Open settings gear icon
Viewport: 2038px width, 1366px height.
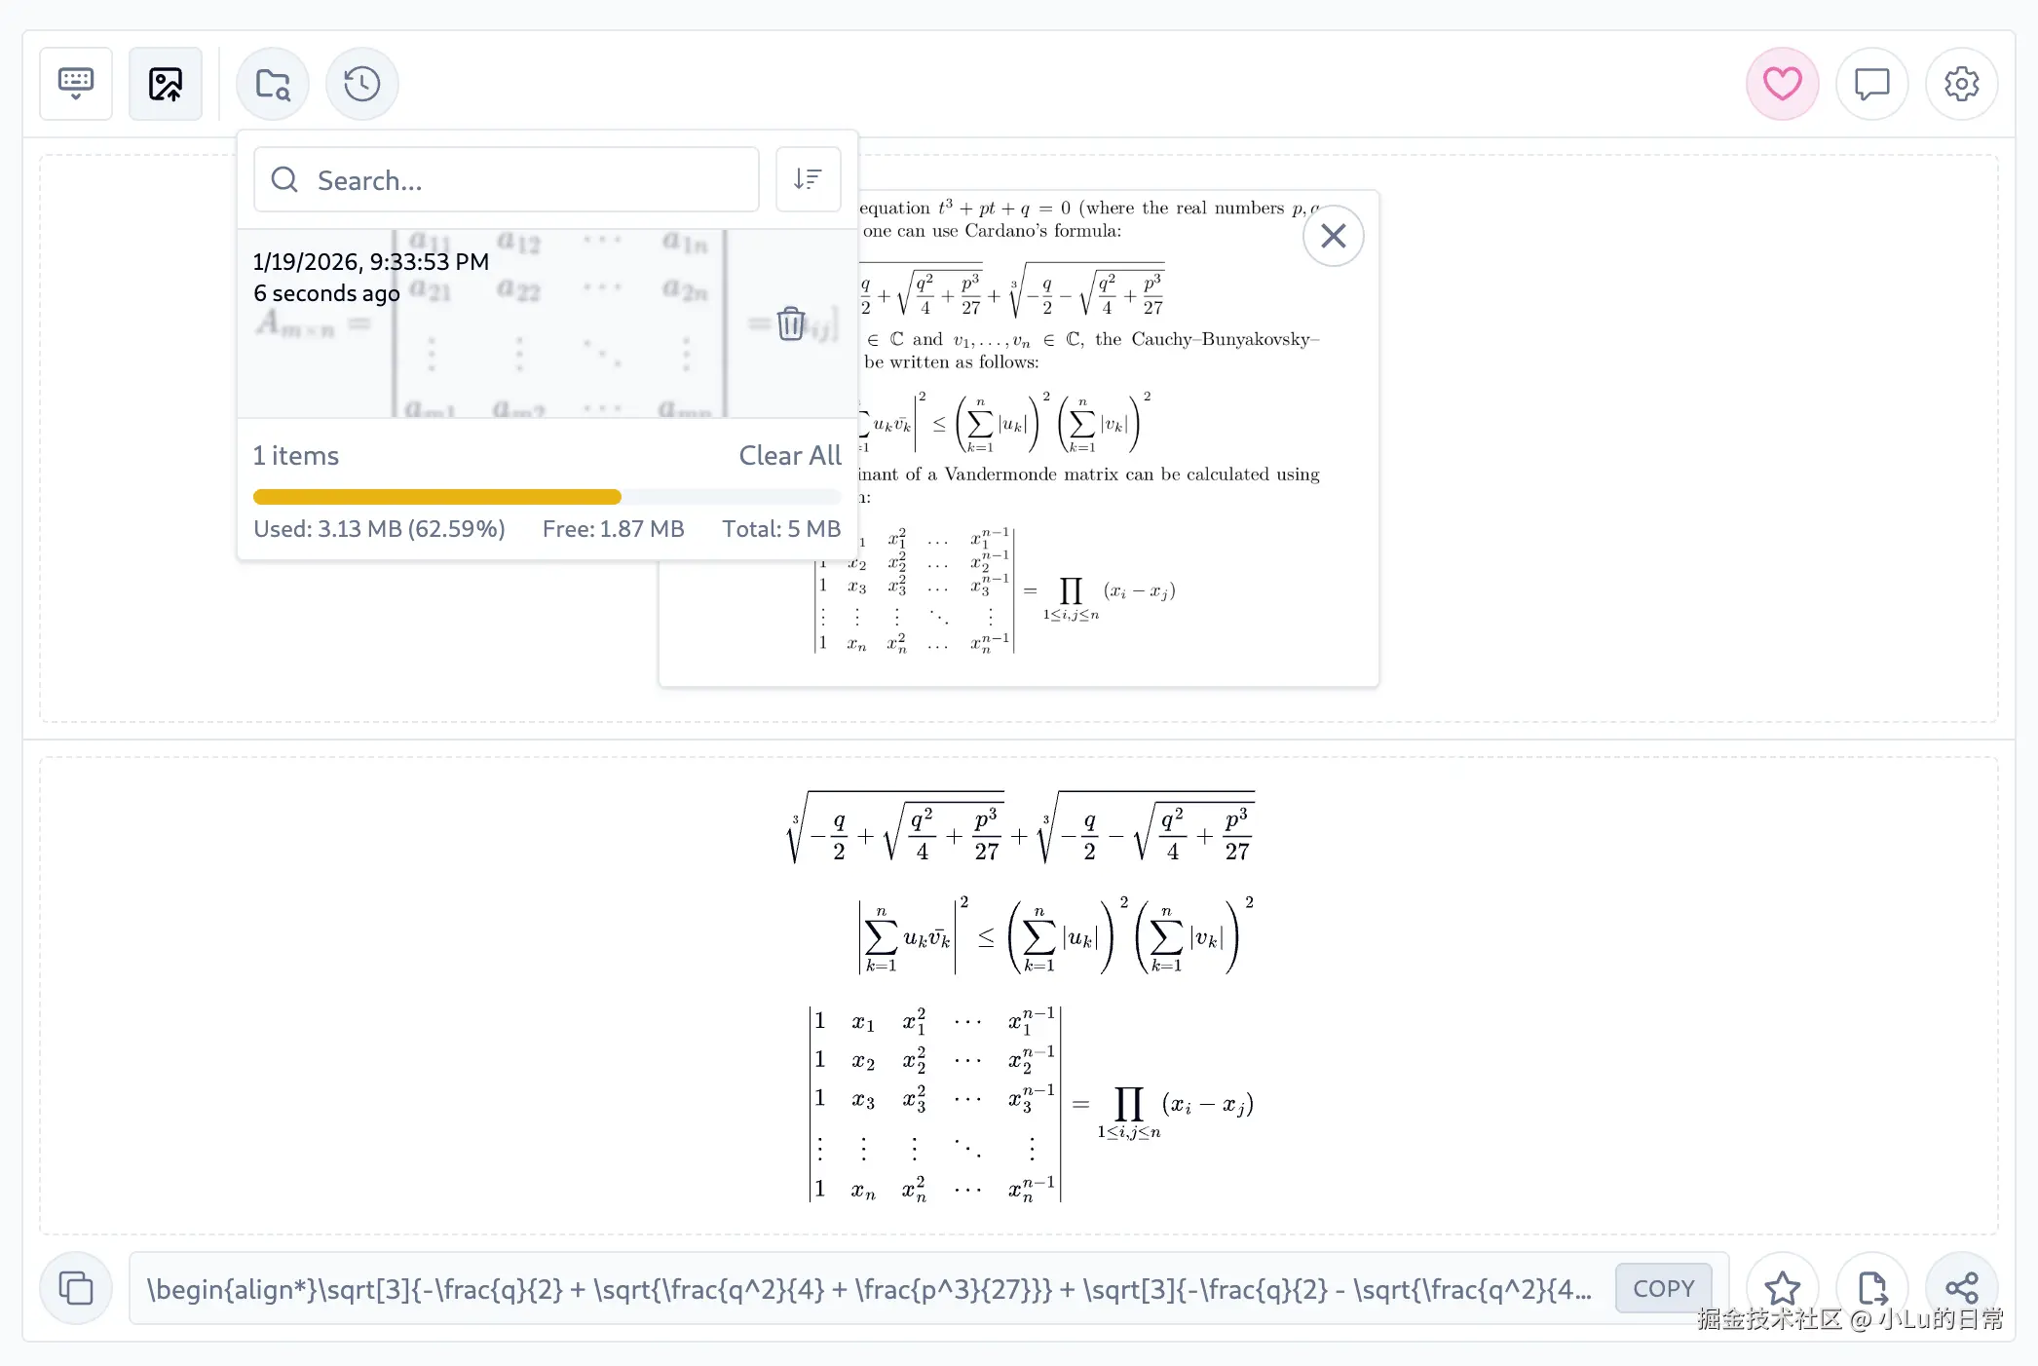pos(1961,84)
